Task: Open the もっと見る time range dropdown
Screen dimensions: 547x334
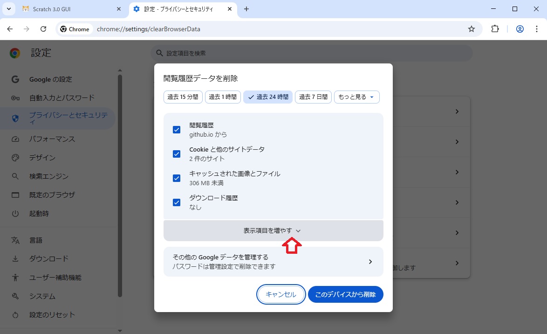Action: 356,97
